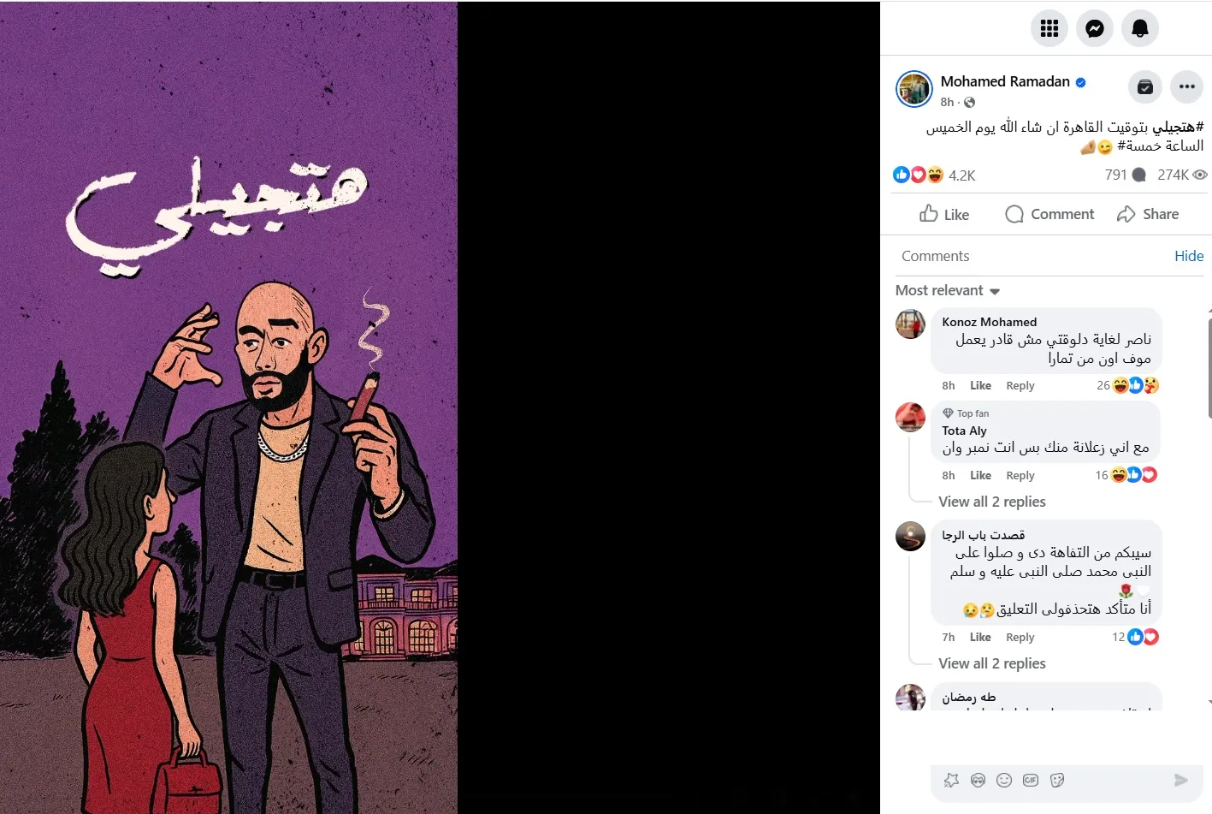Open the Most relevant sort dropdown
The width and height of the screenshot is (1212, 814).
point(948,291)
